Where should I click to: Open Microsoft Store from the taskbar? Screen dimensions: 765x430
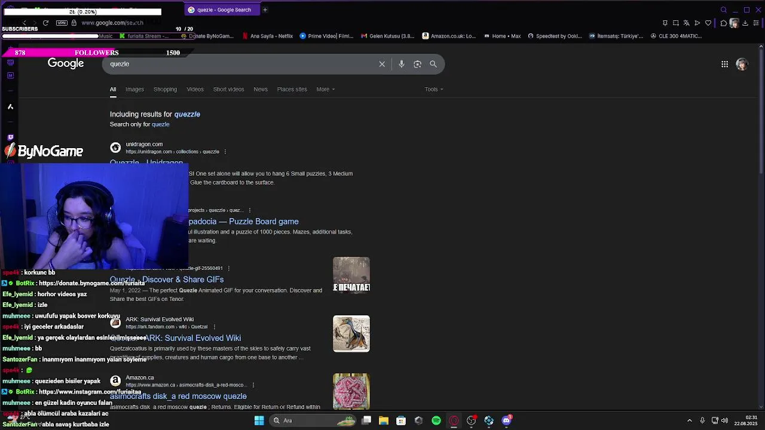(x=401, y=420)
